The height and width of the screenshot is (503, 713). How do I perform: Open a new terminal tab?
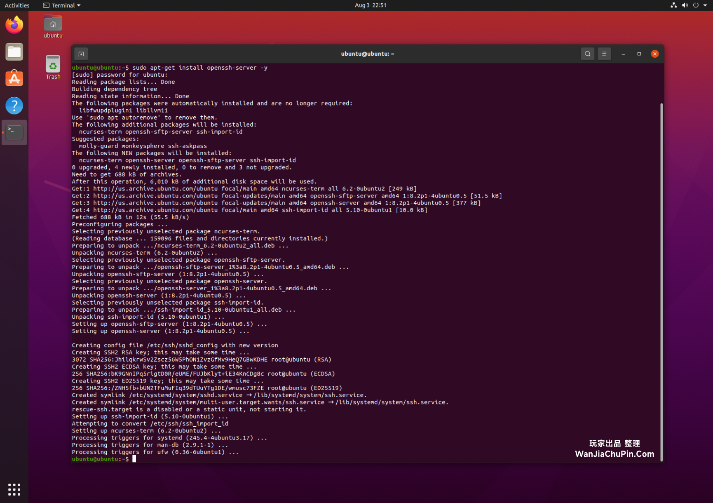click(81, 54)
